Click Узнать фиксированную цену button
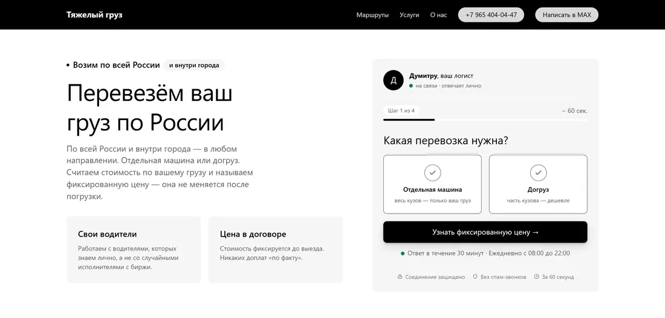This screenshot has width=665, height=318. [x=485, y=232]
